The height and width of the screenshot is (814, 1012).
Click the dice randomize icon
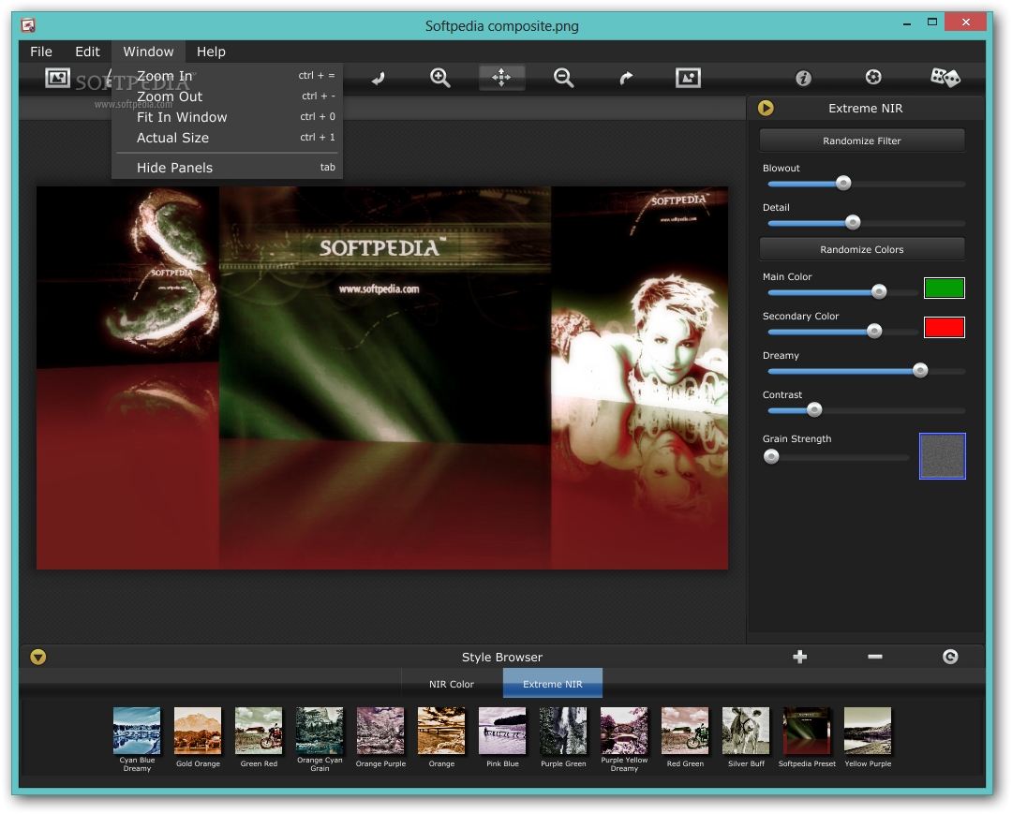[x=945, y=78]
